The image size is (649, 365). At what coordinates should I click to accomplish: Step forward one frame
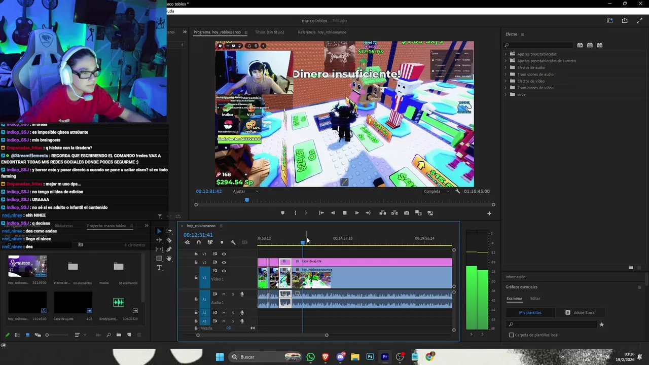coord(356,213)
